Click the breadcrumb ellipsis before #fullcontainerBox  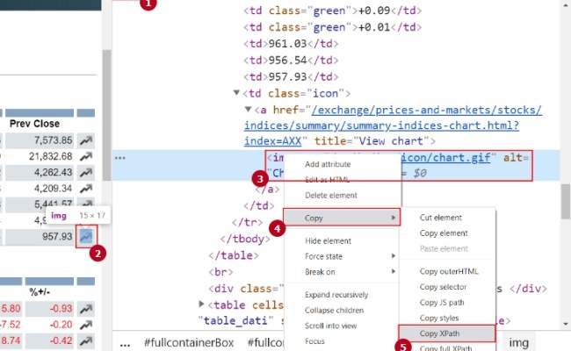click(x=125, y=345)
